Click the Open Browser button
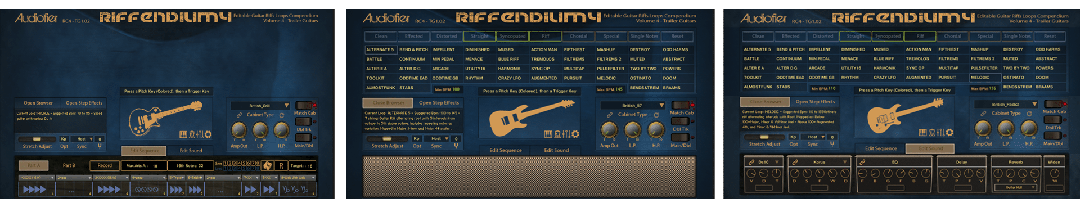 point(38,103)
